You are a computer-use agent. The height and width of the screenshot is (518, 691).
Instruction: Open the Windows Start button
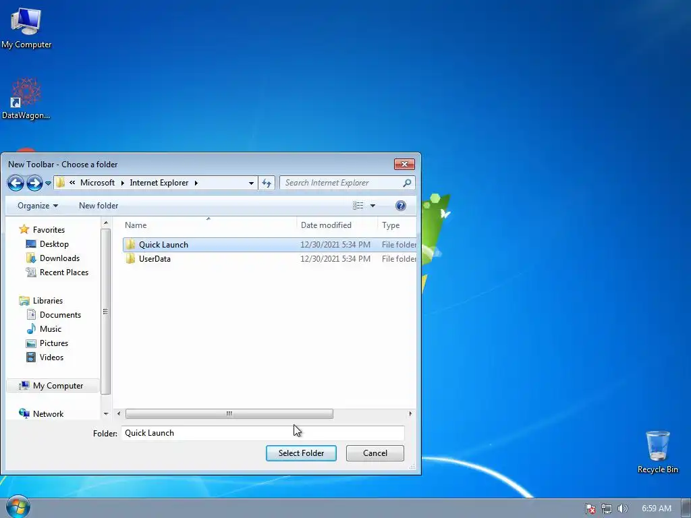point(18,507)
